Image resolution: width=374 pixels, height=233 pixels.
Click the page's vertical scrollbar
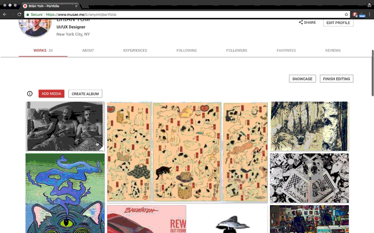coord(372,73)
